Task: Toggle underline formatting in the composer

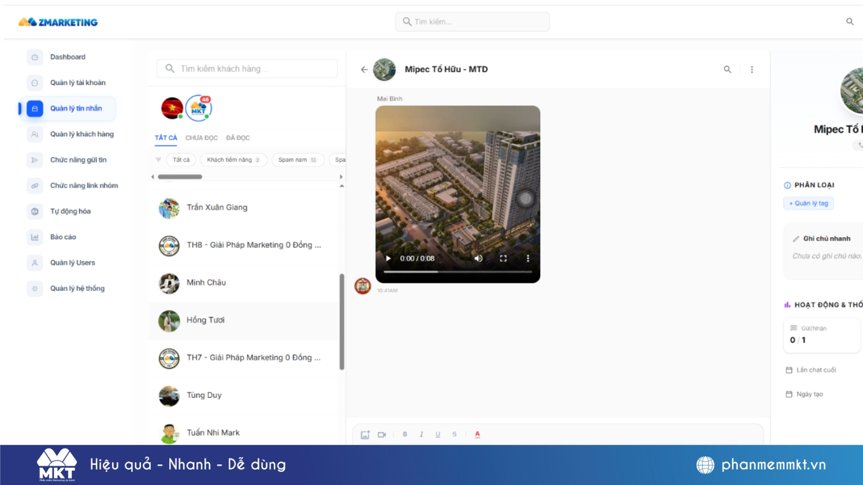Action: [437, 434]
